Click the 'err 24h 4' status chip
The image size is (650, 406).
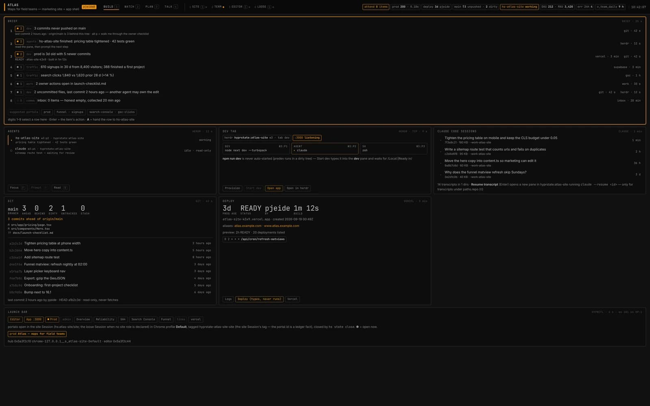(x=585, y=7)
